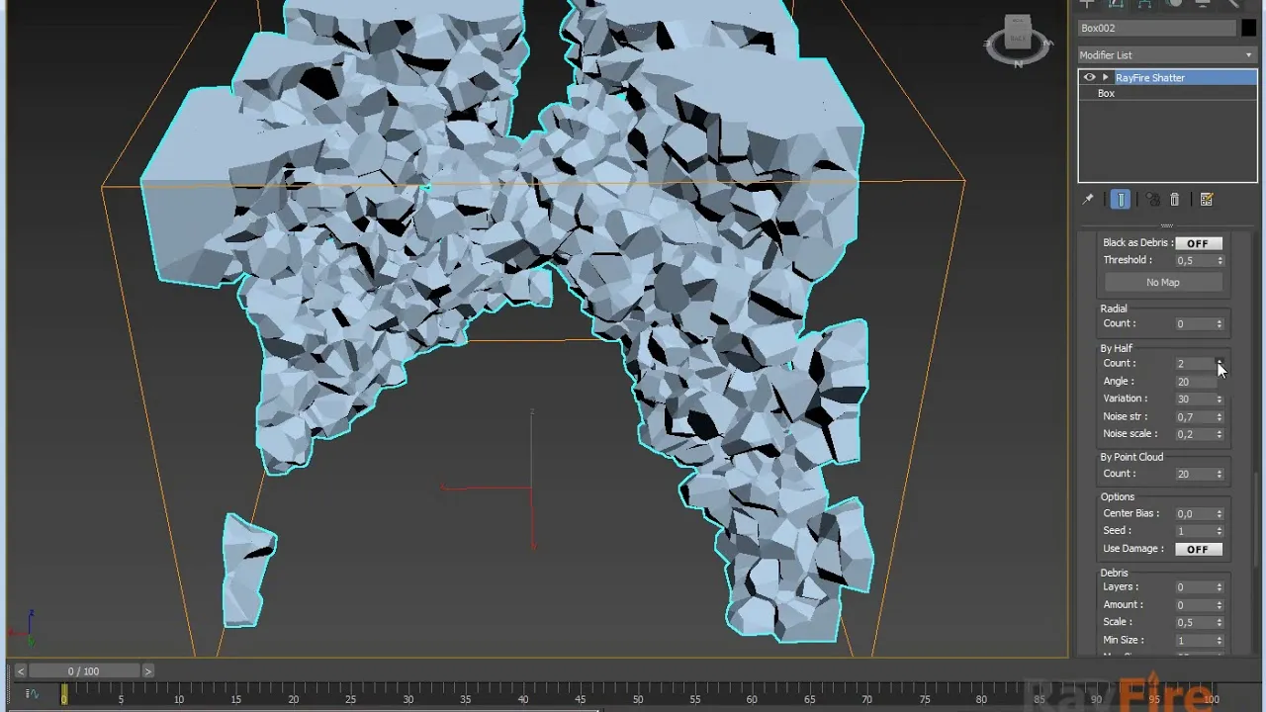Adjust the Radial Count spinner

click(x=1220, y=324)
